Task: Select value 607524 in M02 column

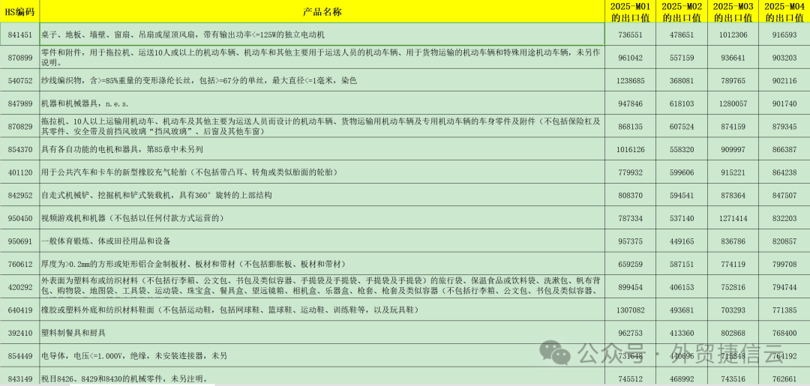Action: point(681,126)
